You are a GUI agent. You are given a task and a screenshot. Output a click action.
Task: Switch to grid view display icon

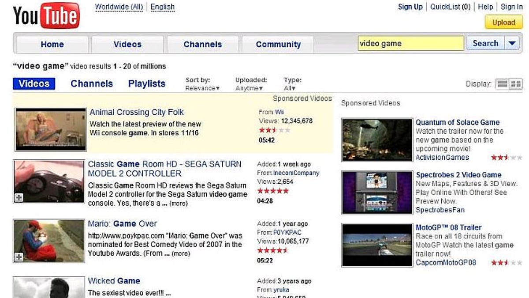(x=516, y=84)
